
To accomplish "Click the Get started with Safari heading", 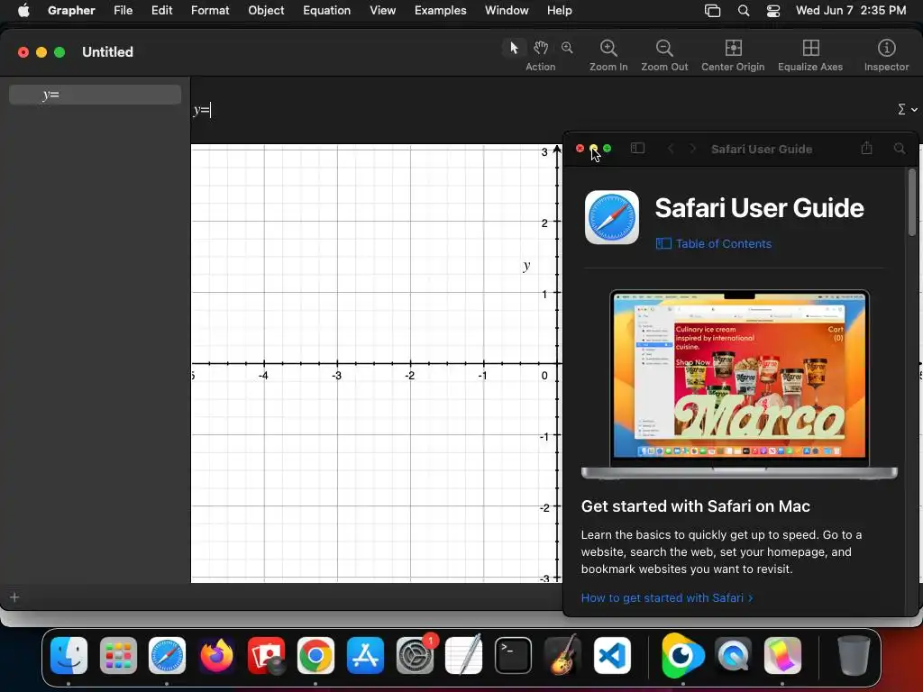I will coord(695,506).
